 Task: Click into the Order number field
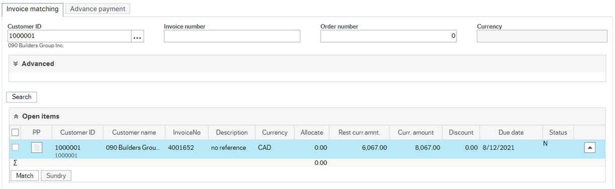[388, 36]
